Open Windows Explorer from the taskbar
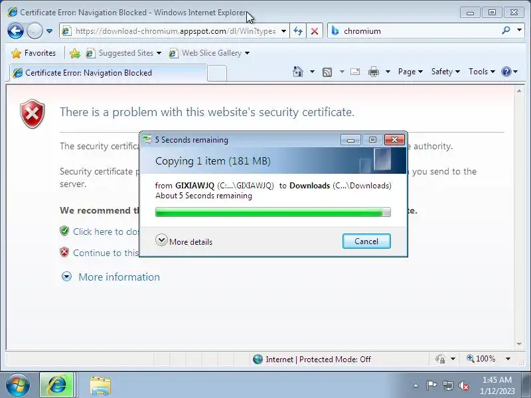Viewport: 531px width, 398px height. click(100, 386)
